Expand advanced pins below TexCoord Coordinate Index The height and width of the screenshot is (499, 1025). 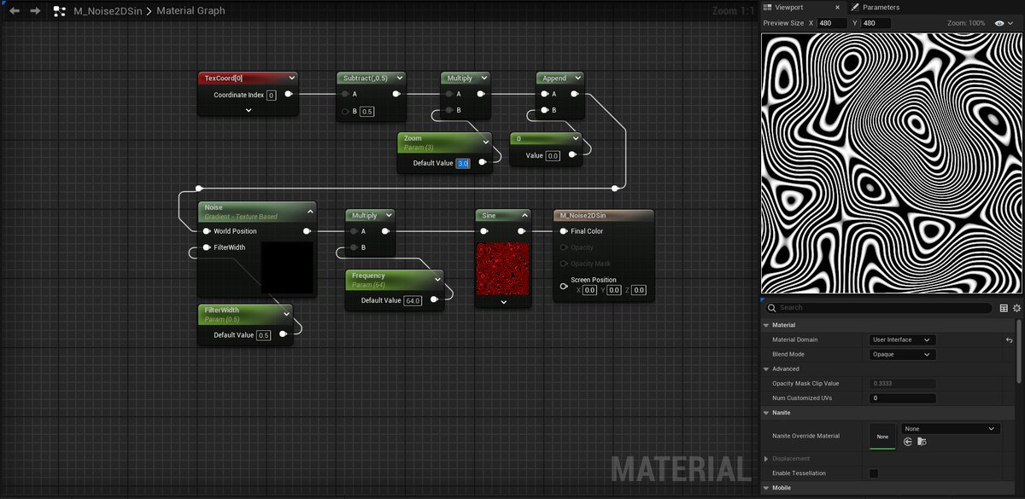point(248,111)
